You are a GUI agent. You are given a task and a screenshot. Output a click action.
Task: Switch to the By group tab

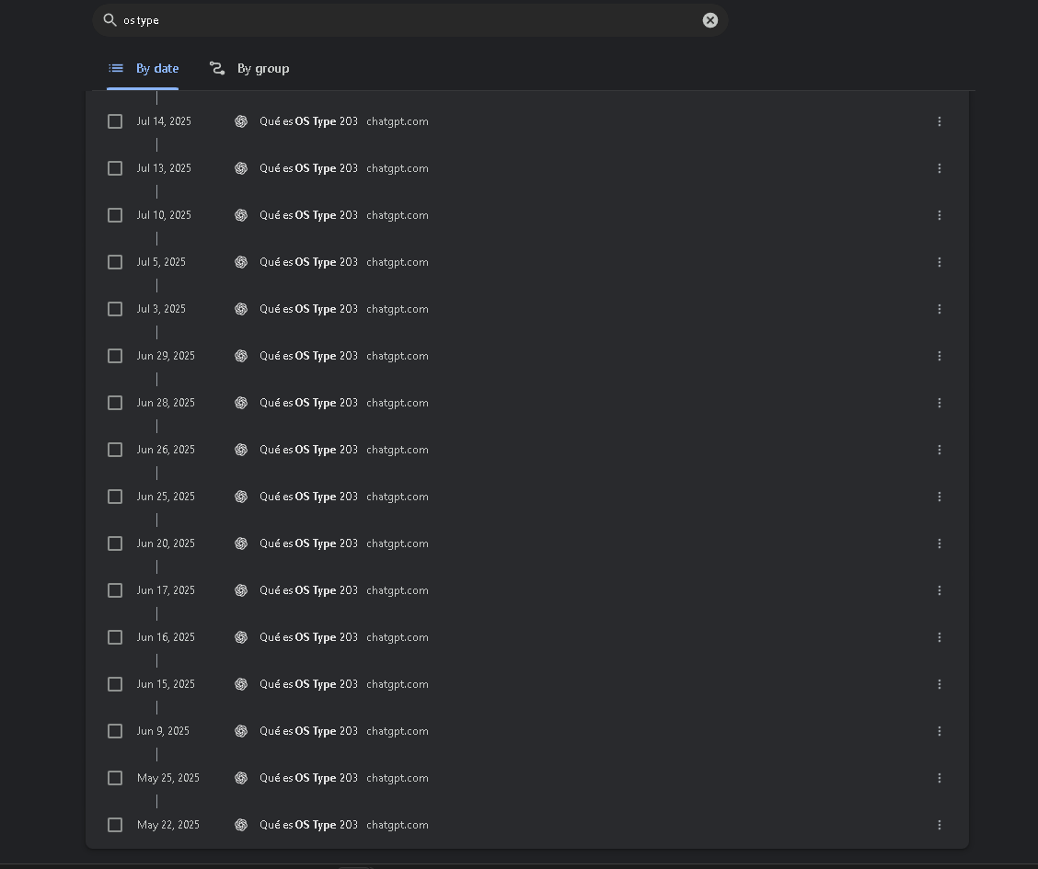249,68
